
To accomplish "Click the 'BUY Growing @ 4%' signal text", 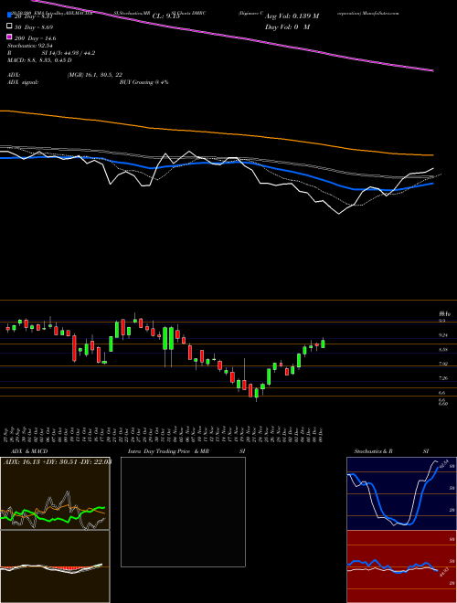I will pyautogui.click(x=143, y=82).
